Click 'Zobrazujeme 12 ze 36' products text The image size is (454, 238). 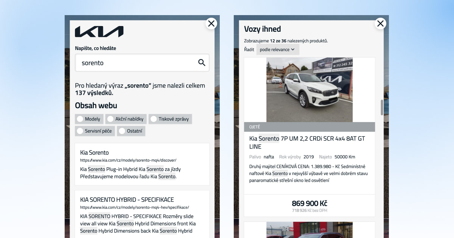[286, 41]
